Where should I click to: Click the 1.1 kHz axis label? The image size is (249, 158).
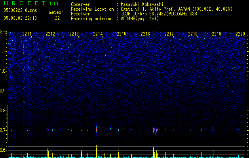tap(3, 51)
